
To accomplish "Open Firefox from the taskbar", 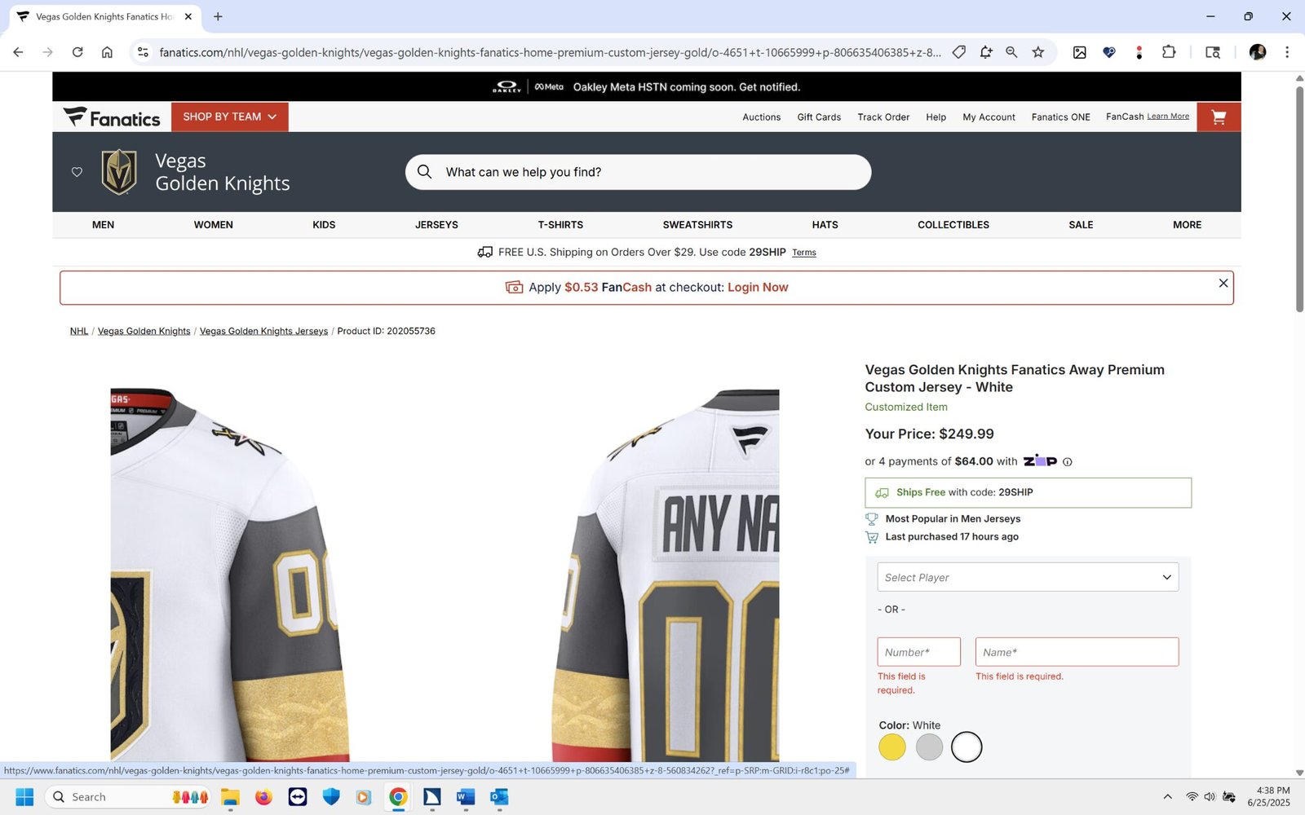I will click(263, 797).
